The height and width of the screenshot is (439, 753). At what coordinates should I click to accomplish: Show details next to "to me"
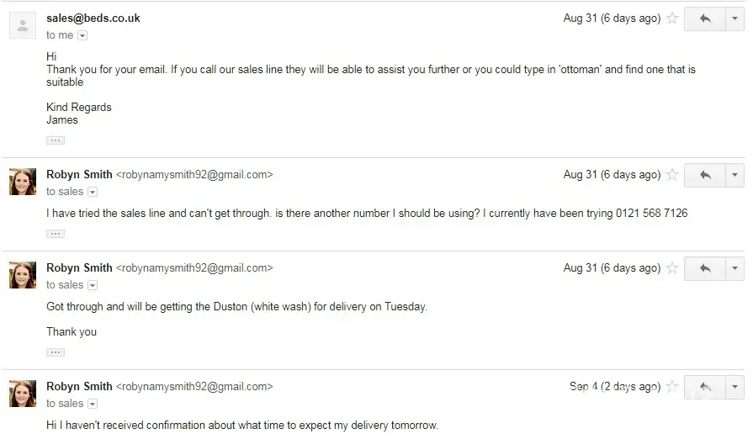(82, 35)
